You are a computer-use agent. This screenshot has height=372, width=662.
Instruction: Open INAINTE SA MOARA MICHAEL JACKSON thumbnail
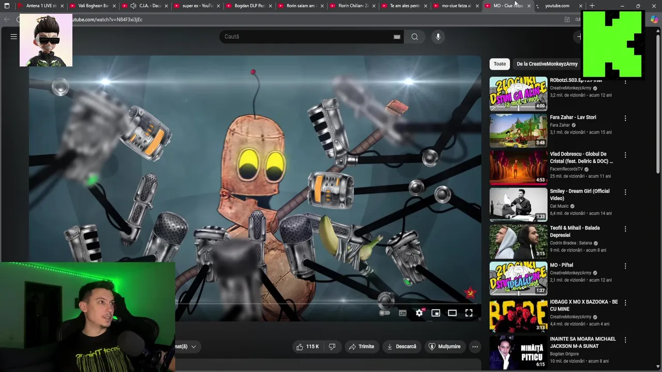point(518,352)
